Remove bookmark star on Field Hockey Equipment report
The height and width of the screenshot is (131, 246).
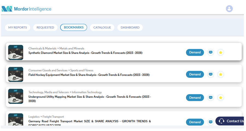[221, 74]
